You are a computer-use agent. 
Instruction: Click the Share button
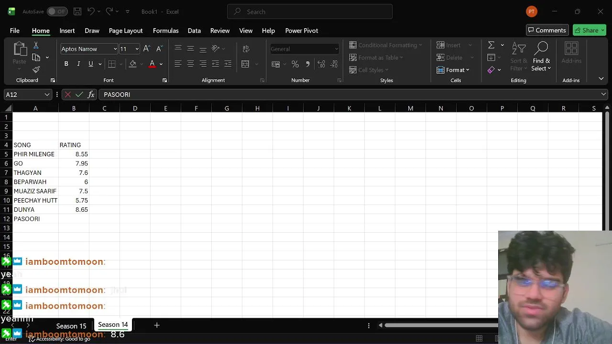[x=590, y=30]
